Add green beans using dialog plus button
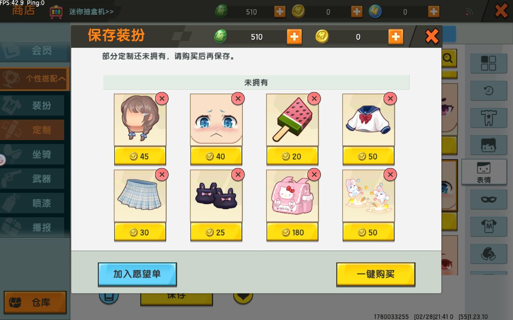513x320 pixels. (x=294, y=37)
